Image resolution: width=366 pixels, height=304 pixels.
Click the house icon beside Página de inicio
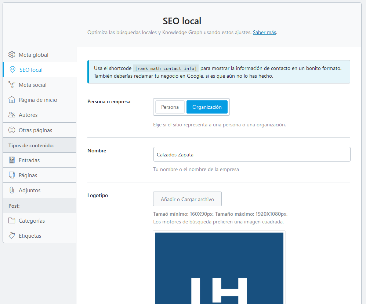[12, 100]
